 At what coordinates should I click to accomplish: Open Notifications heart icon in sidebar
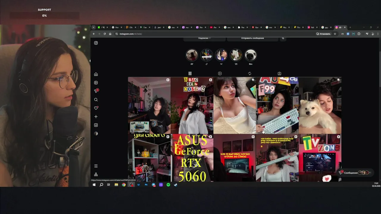coord(96,108)
